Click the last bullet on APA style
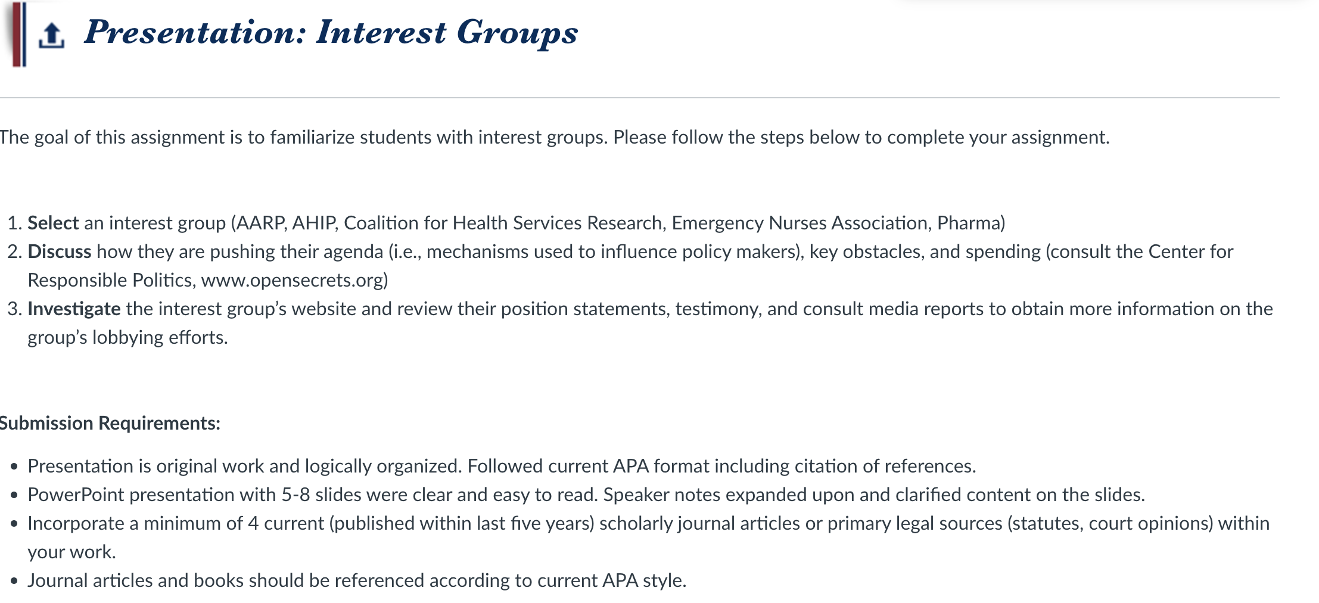The image size is (1319, 603). pos(357,580)
